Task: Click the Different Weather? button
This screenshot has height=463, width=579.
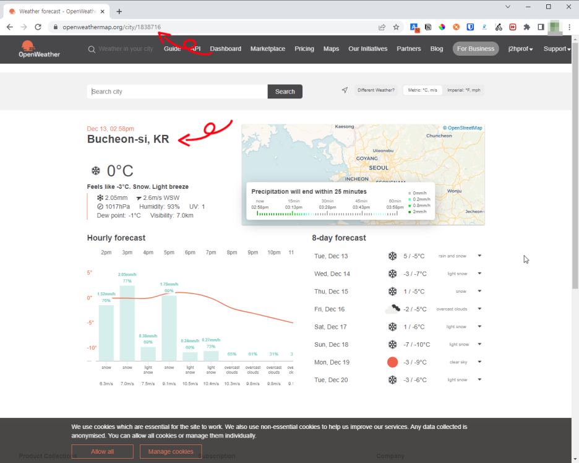Action: click(376, 90)
